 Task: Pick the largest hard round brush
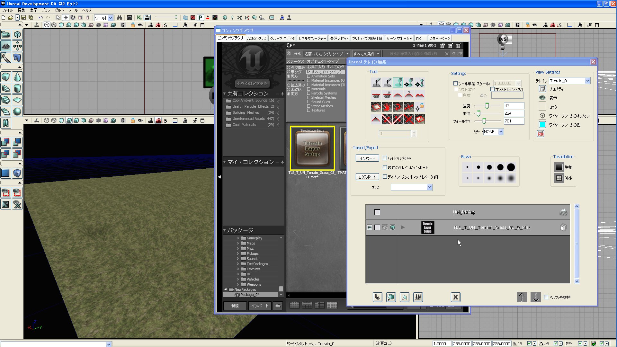click(511, 167)
